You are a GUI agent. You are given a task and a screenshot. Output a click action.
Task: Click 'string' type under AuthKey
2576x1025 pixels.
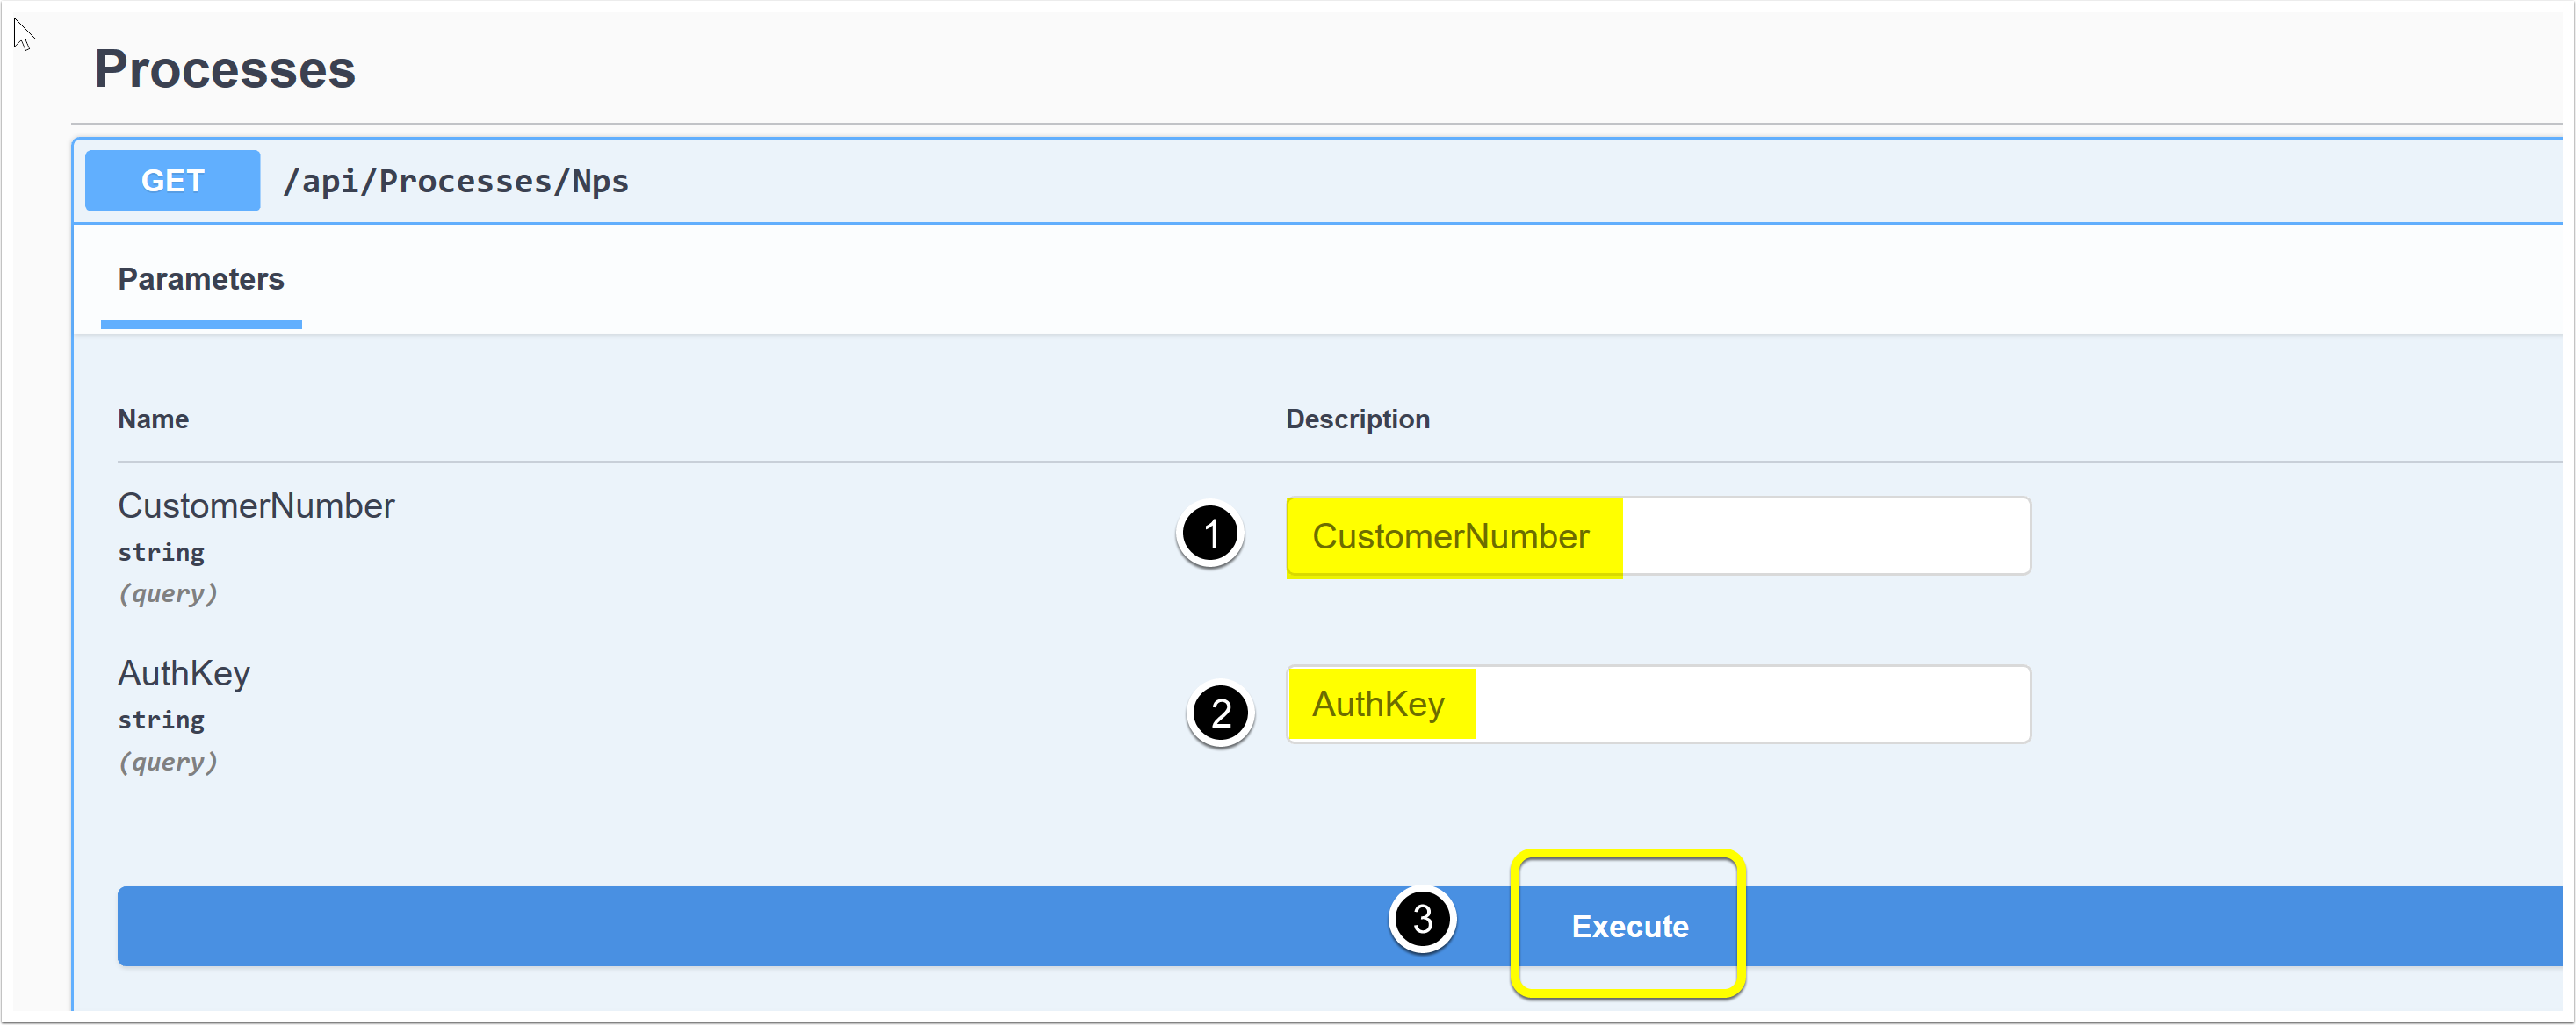[161, 720]
